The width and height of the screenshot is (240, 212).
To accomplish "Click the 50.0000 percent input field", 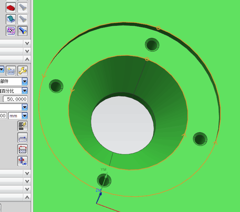I will click(x=15, y=99).
